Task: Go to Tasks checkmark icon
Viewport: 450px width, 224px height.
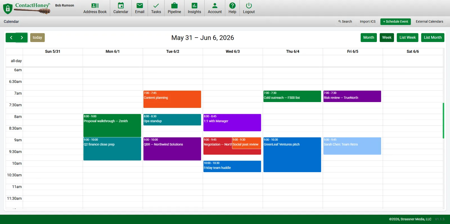Action: (x=156, y=6)
